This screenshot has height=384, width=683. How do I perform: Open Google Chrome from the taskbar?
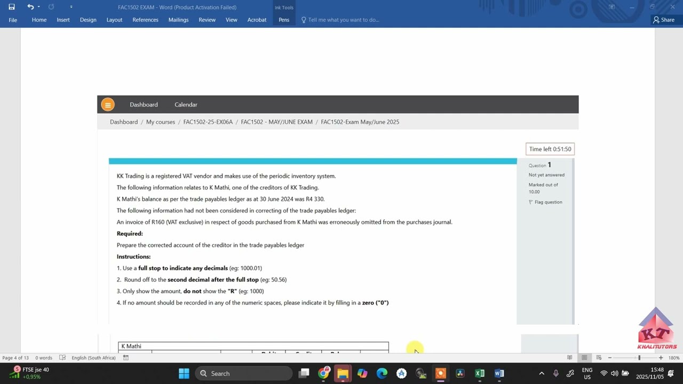pyautogui.click(x=323, y=373)
